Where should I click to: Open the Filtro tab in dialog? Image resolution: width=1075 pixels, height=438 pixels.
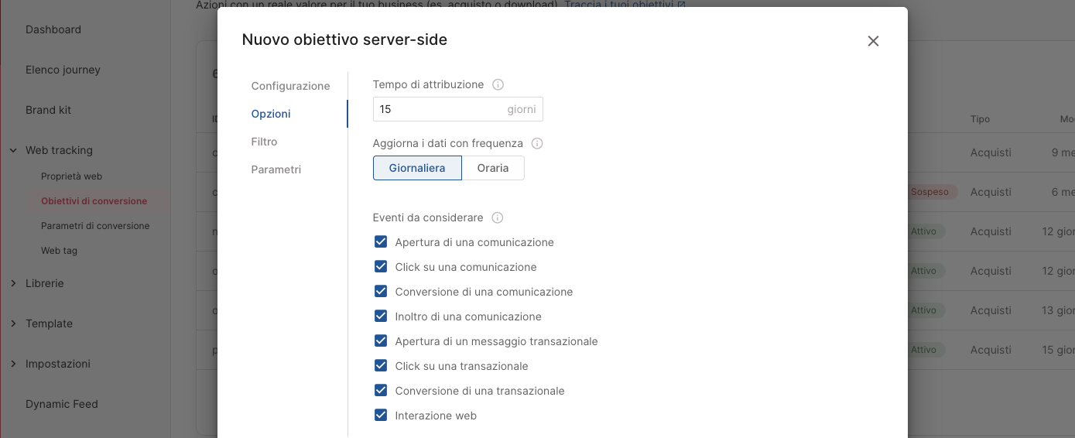click(264, 142)
